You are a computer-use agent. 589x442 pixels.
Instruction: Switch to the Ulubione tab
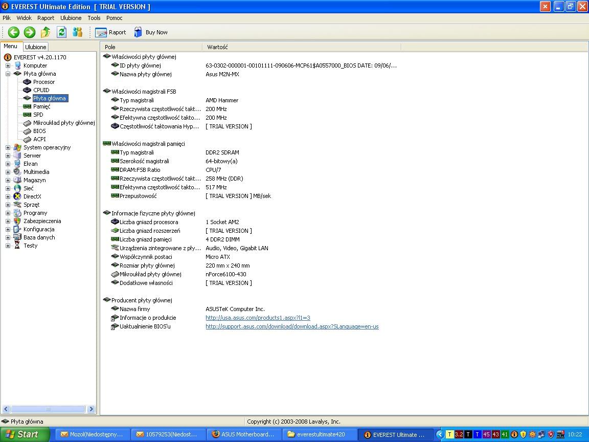click(36, 47)
